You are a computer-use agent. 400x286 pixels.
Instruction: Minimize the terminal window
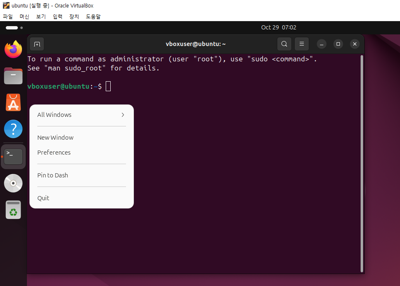pyautogui.click(x=322, y=44)
